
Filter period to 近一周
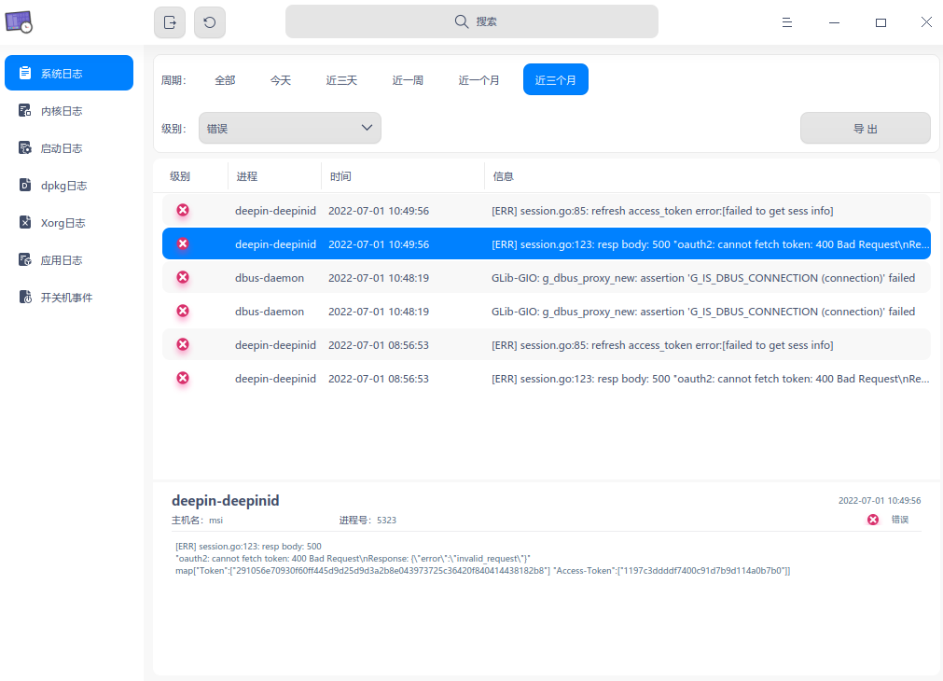408,80
